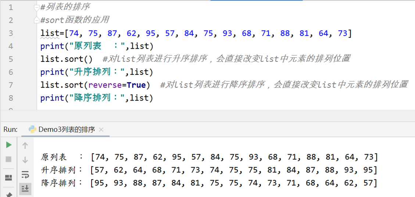This screenshot has width=415, height=197.
Task: Toggle scroll to end of console output
Action: pos(25,188)
